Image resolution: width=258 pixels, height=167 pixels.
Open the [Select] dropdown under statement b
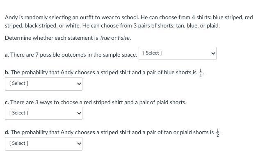pyautogui.click(x=43, y=83)
